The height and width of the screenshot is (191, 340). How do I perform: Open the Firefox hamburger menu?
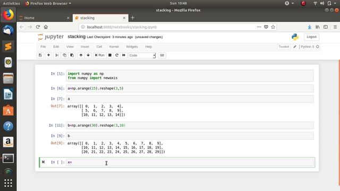click(335, 27)
